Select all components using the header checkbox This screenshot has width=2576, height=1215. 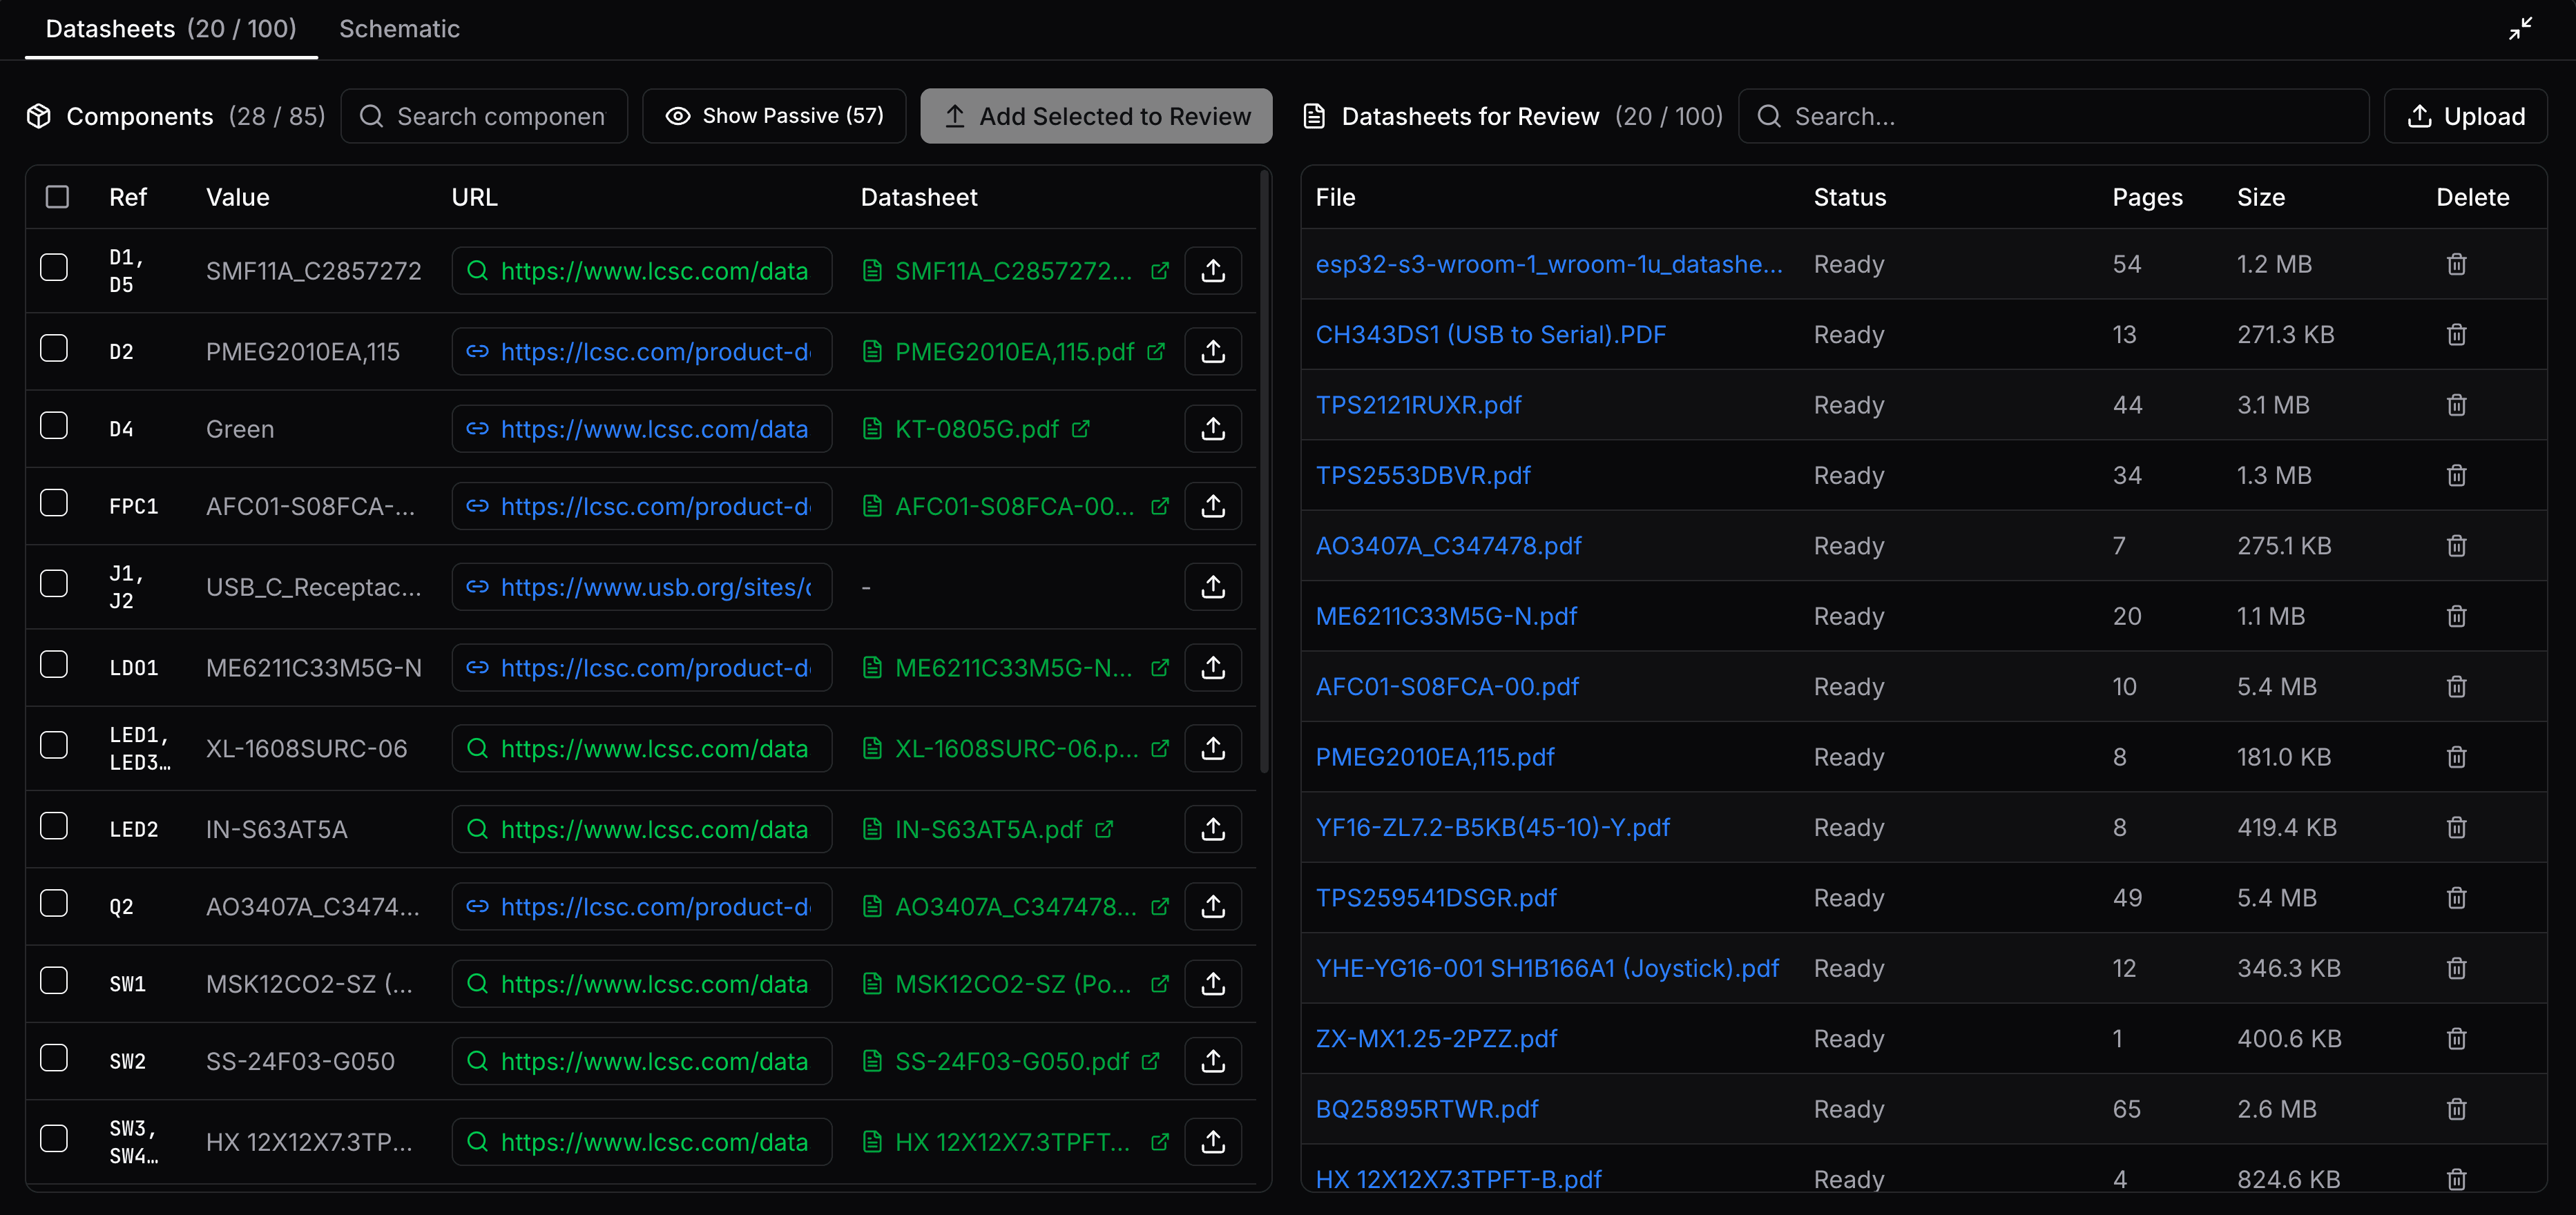coord(58,197)
